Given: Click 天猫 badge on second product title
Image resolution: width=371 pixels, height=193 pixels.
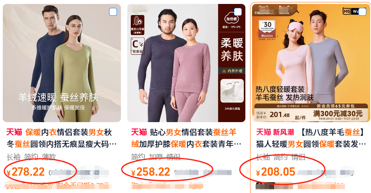Looking at the screenshot, I should coord(139,132).
